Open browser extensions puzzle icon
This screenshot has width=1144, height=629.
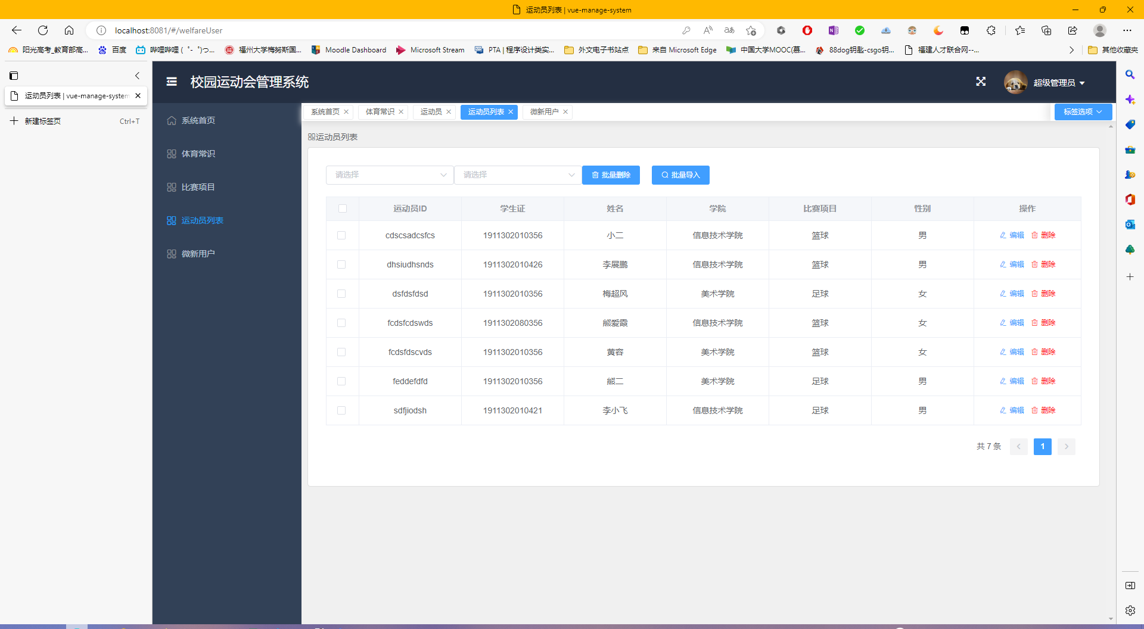tap(991, 30)
